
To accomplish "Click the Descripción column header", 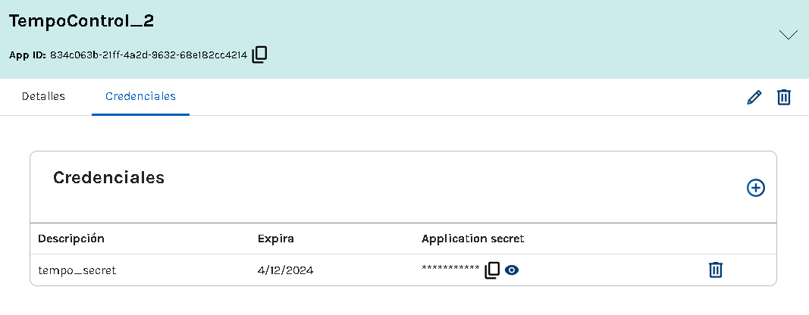I will (71, 239).
